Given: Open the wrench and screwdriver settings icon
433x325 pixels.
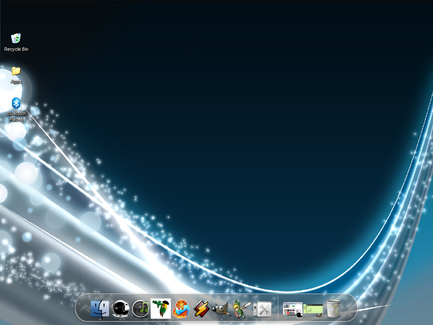Looking at the screenshot, I should [263, 309].
